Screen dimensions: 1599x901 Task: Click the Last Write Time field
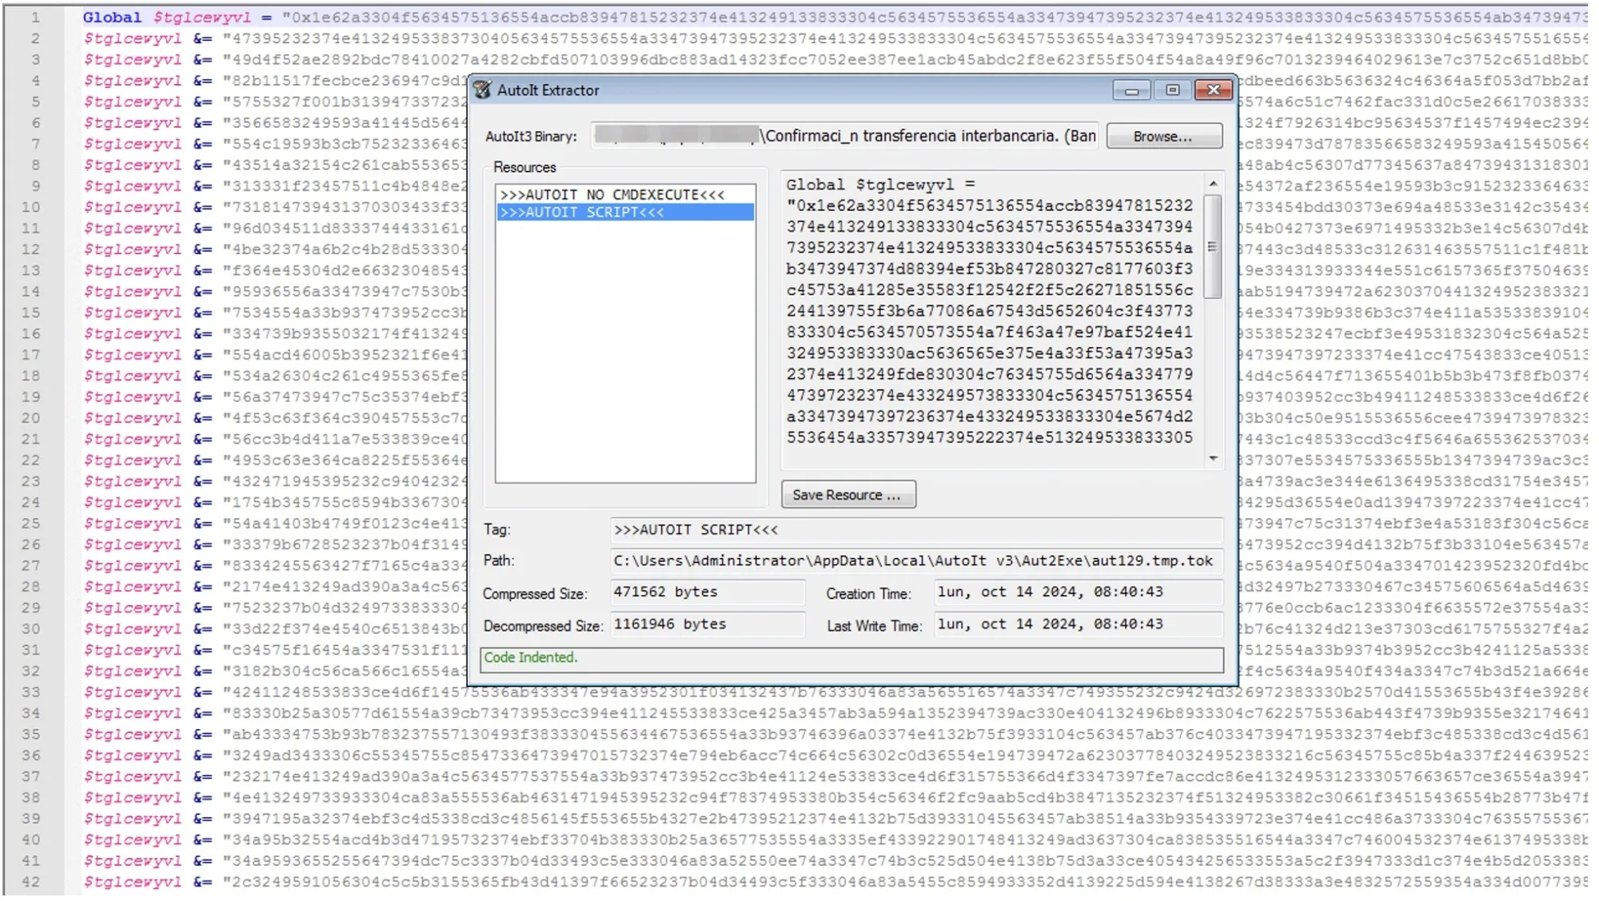point(1079,624)
